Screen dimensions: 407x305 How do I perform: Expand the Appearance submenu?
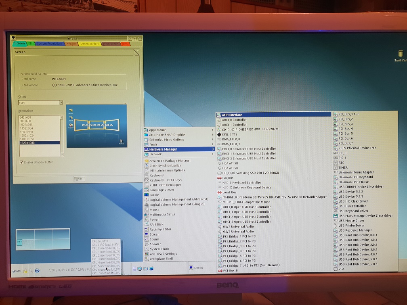coord(179,130)
